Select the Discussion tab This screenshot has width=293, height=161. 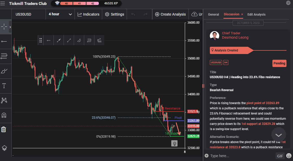pyautogui.click(x=231, y=14)
